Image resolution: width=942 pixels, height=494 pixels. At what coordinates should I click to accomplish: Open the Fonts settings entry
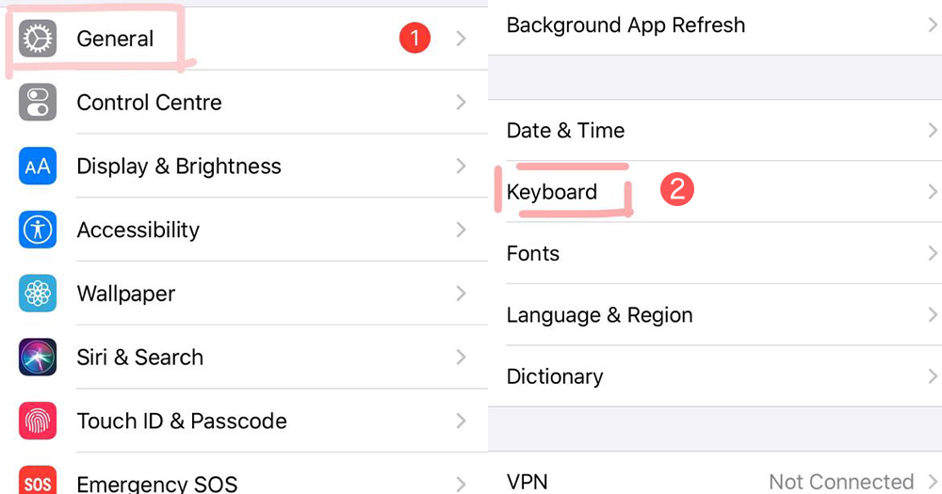tap(533, 254)
